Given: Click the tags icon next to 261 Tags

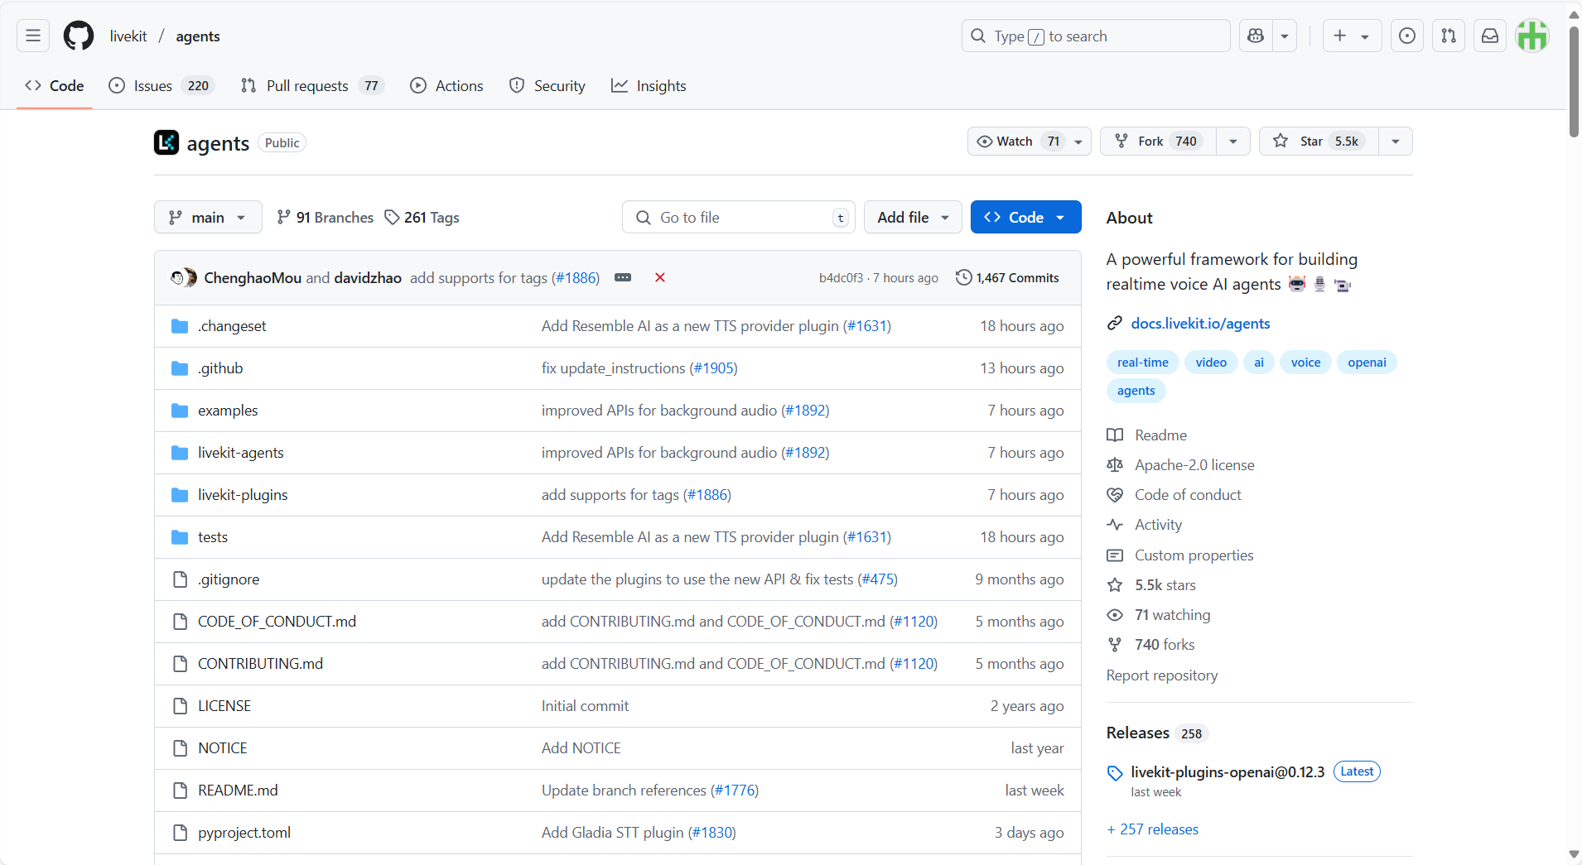Looking at the screenshot, I should pos(392,217).
